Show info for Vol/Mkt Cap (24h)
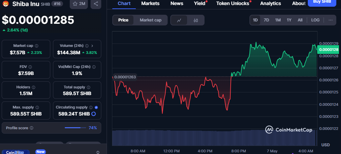The image size is (341, 154). [94, 67]
